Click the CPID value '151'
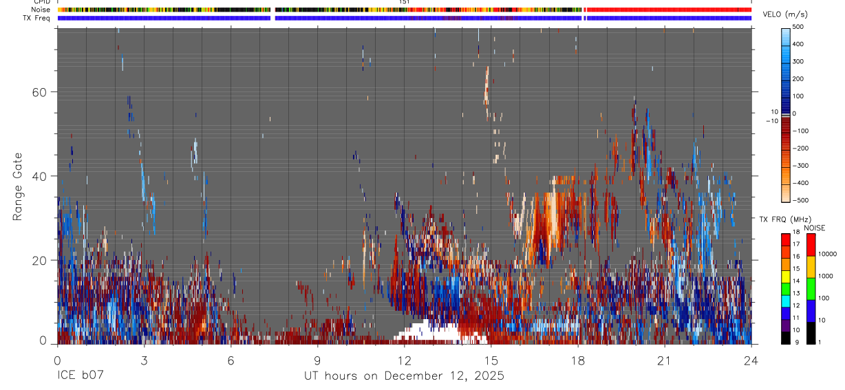 (405, 2)
